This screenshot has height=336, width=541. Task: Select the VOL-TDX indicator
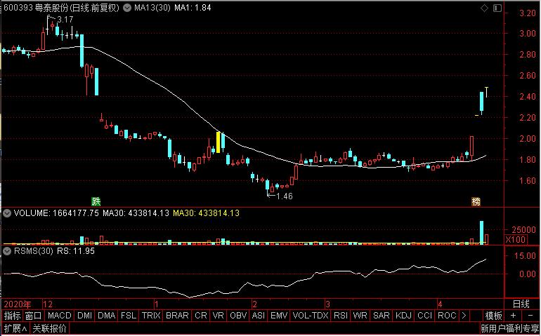[x=311, y=316]
